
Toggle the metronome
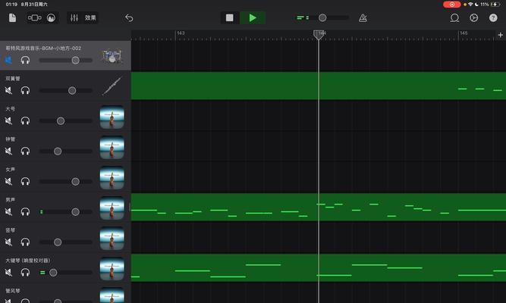coord(363,17)
